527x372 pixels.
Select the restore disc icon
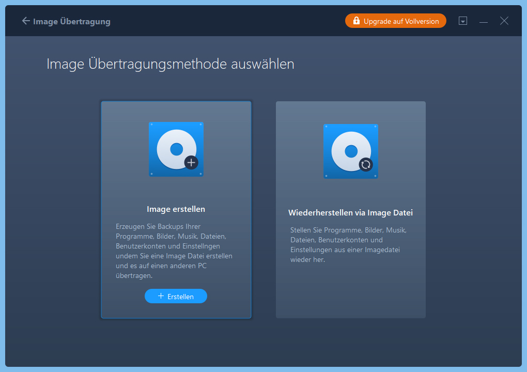[350, 151]
